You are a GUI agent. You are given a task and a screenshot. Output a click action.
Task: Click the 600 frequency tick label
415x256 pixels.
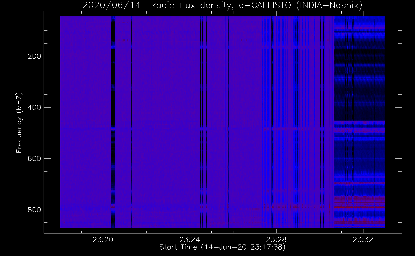(x=34, y=158)
